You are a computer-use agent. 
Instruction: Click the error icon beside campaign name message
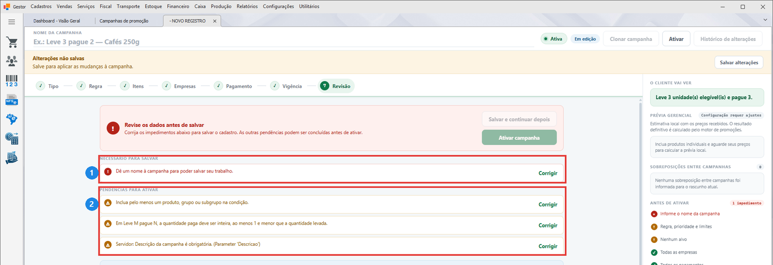108,172
